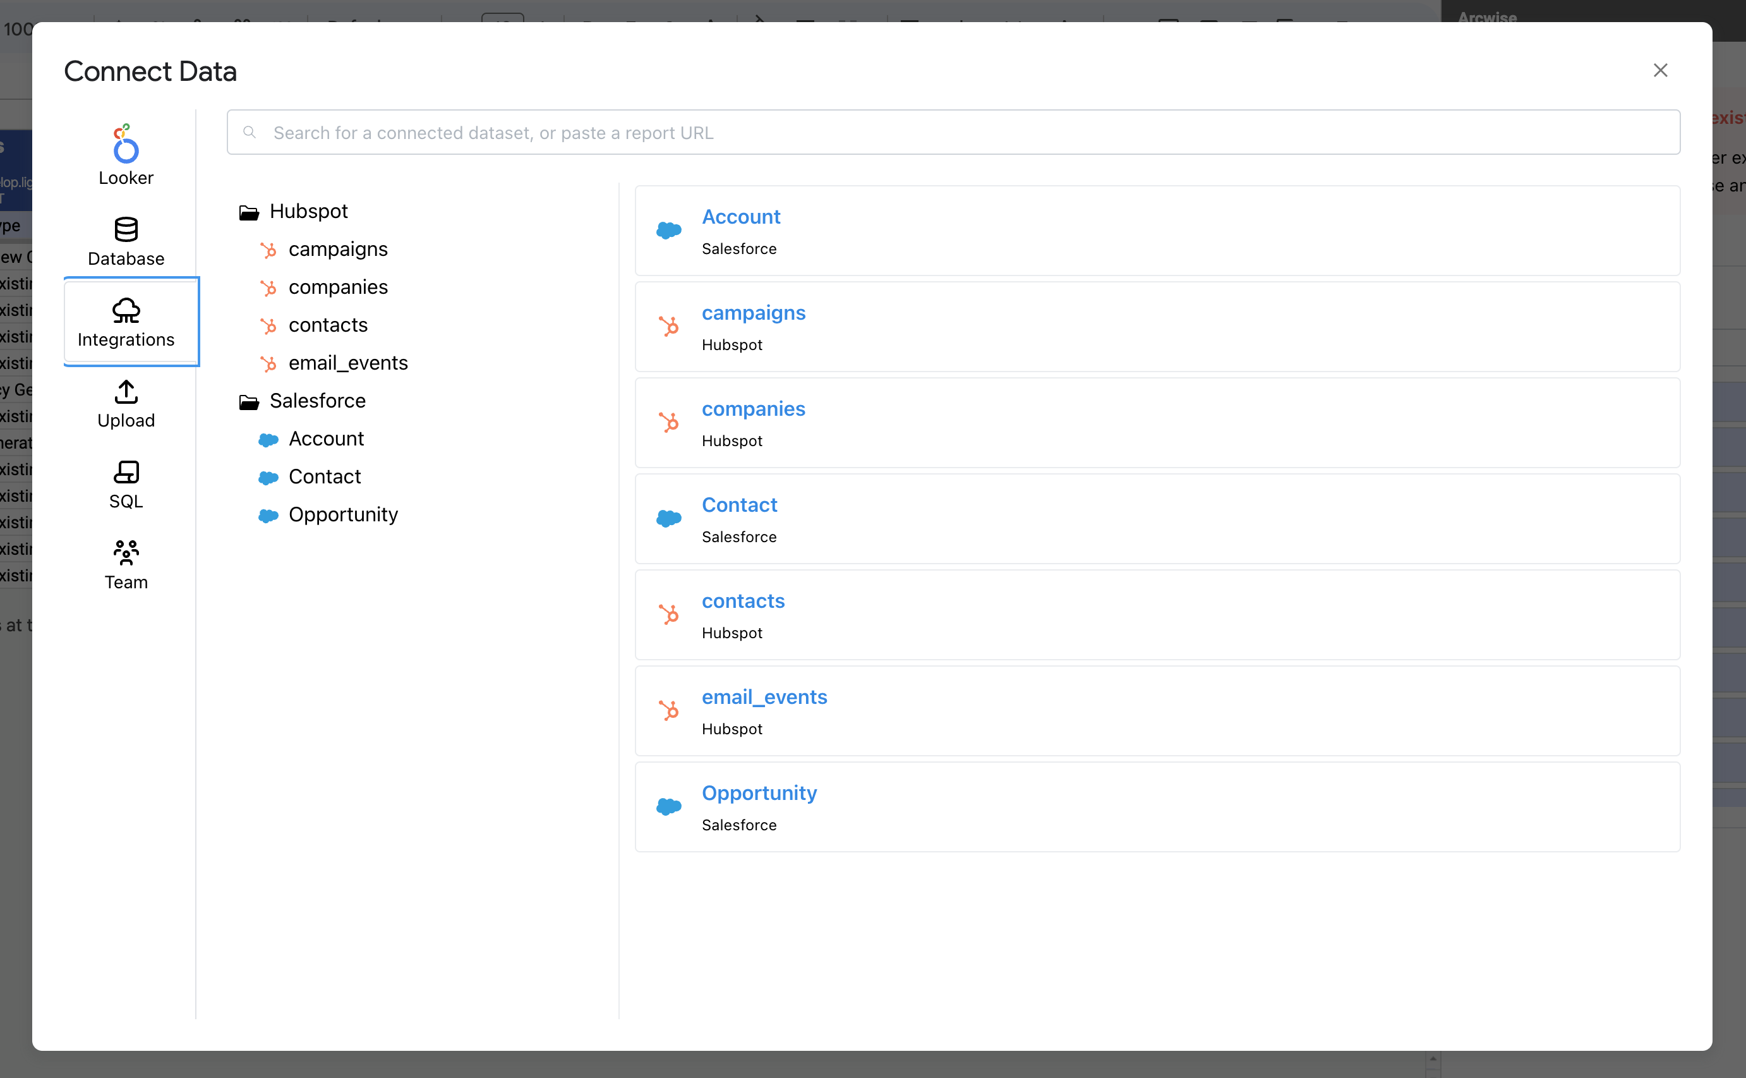
Task: Choose Contact under Salesforce folder
Action: (324, 477)
